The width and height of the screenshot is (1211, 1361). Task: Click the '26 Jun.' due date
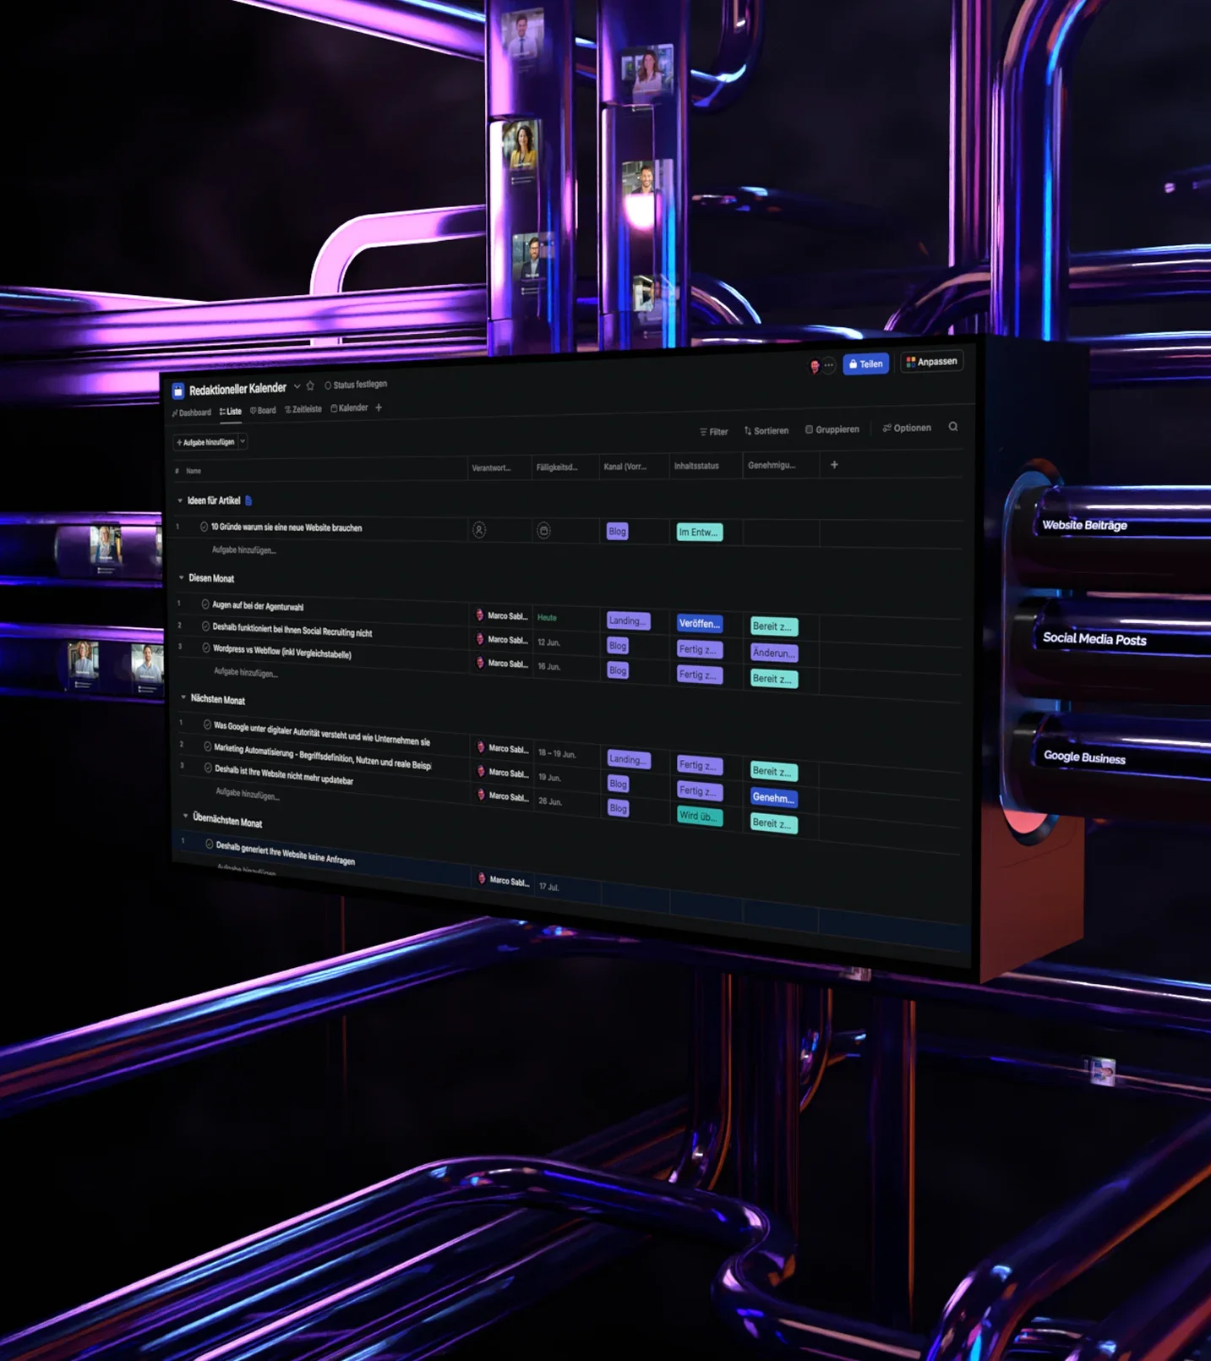click(550, 801)
